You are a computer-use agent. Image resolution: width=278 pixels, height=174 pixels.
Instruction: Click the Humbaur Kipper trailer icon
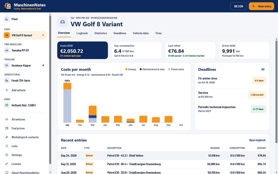coord(7,65)
